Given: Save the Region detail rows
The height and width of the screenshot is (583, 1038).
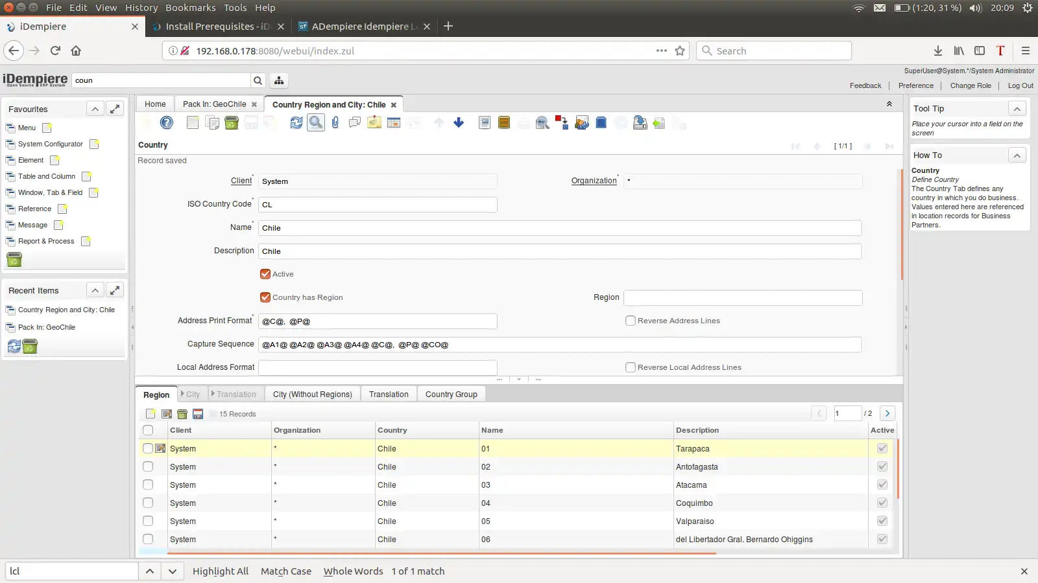Looking at the screenshot, I should tap(198, 414).
